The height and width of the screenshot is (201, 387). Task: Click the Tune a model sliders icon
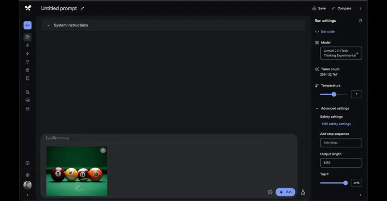click(x=28, y=62)
